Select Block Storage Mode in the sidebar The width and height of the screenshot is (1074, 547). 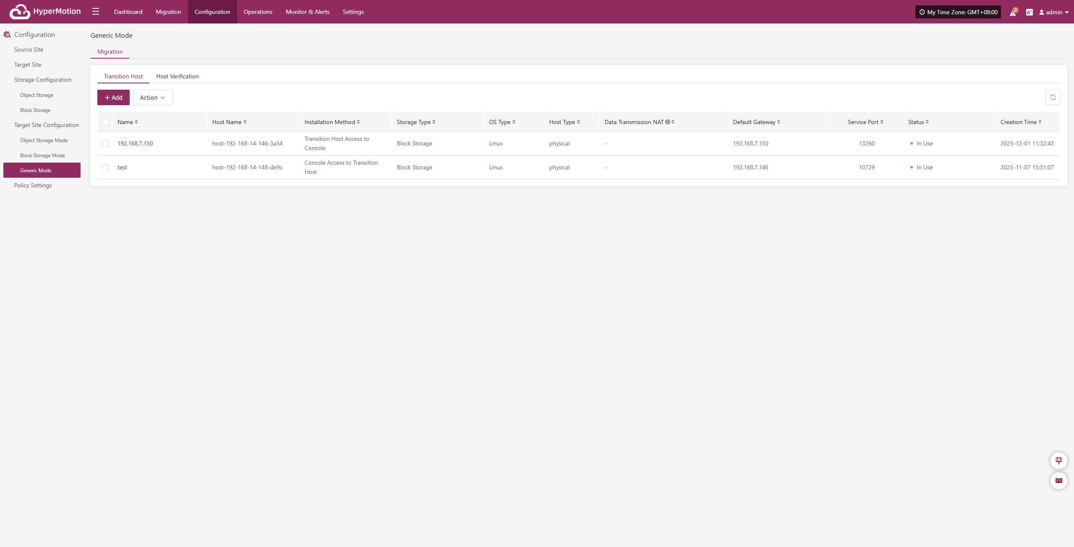[42, 156]
